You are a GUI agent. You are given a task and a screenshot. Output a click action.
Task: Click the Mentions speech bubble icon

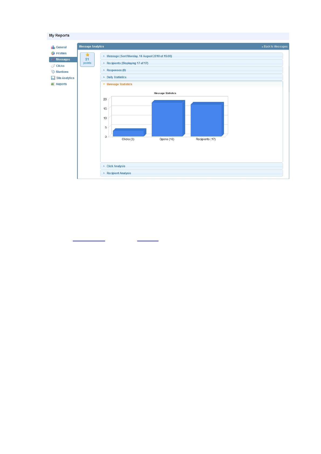(x=53, y=72)
